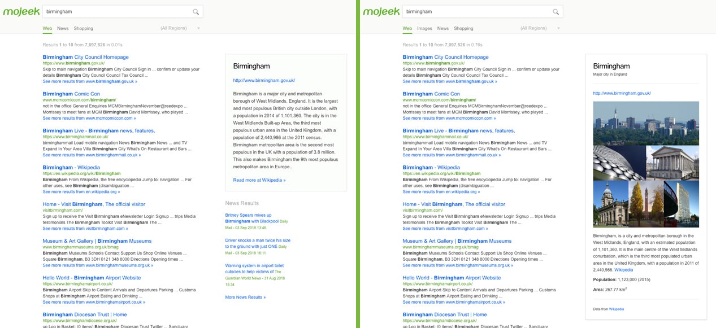
Task: Open Birmingham Airport Website result on right page
Action: point(452,278)
